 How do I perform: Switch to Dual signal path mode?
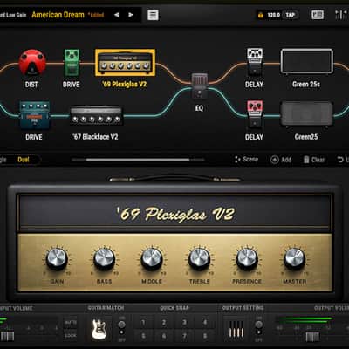[24, 160]
